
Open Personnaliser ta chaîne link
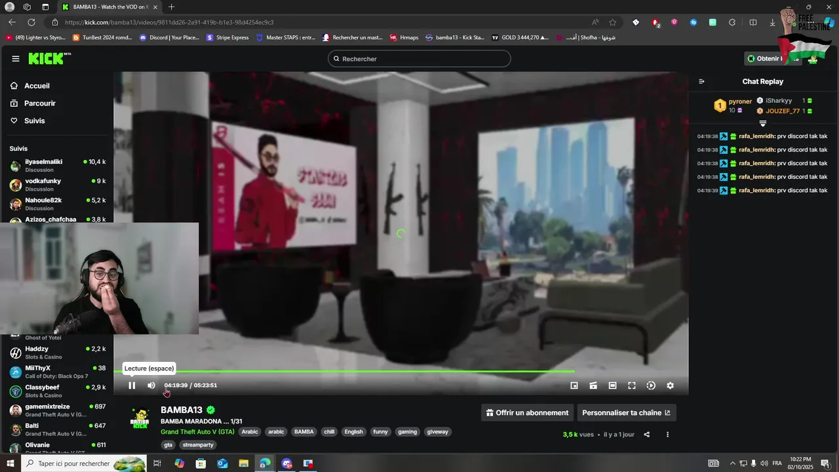pos(626,413)
